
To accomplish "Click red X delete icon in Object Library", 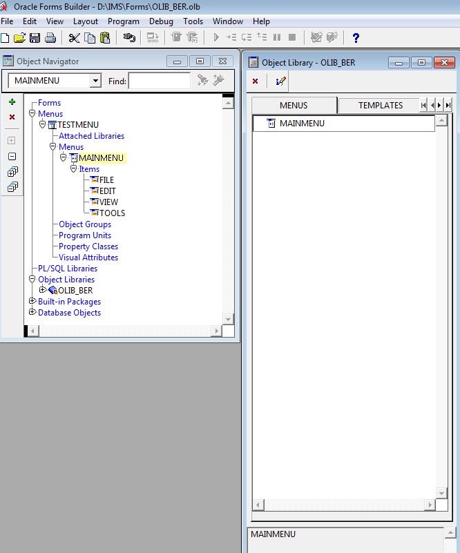I will [x=256, y=81].
